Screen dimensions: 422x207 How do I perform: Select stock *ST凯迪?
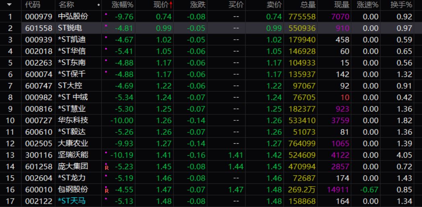tap(72, 40)
